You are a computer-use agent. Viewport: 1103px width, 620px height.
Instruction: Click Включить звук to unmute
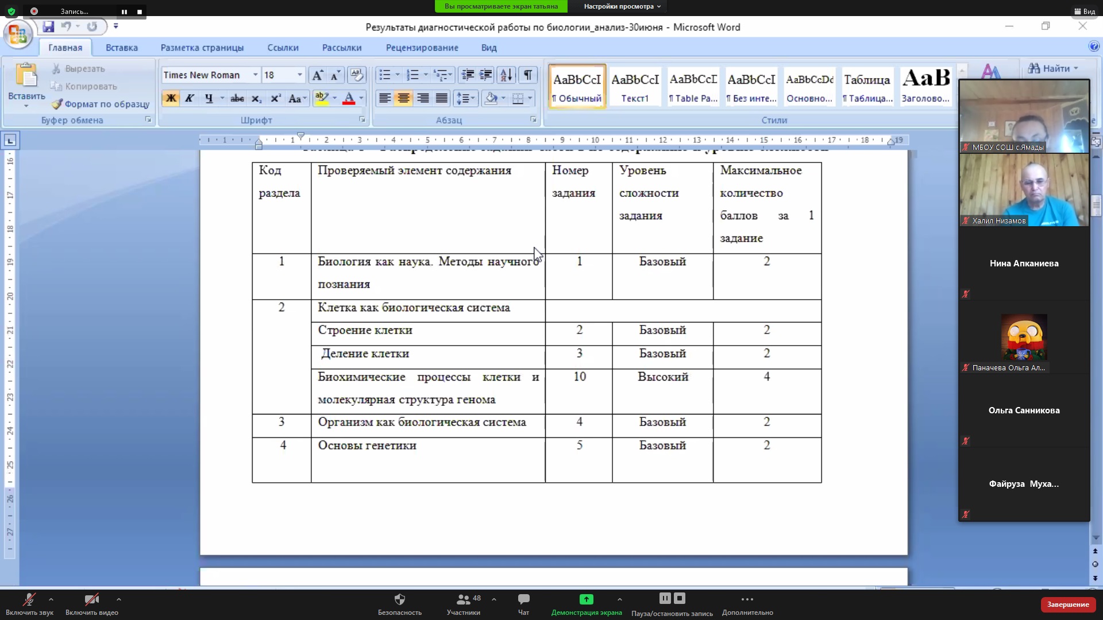[29, 604]
